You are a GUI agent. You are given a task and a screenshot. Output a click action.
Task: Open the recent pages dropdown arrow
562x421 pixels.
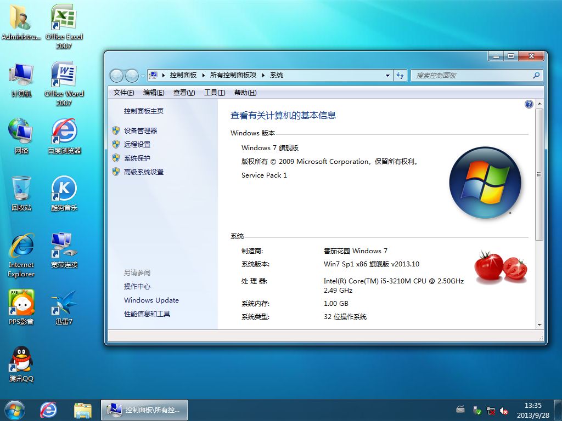(142, 76)
